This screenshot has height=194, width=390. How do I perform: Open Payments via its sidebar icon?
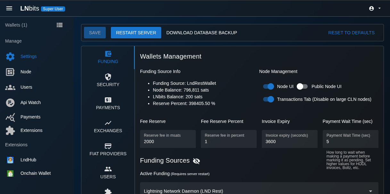pos(10,117)
